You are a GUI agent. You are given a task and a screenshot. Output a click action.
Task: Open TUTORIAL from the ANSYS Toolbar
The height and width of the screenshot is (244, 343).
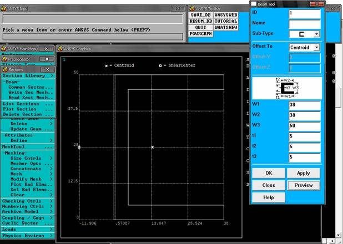tap(226, 21)
